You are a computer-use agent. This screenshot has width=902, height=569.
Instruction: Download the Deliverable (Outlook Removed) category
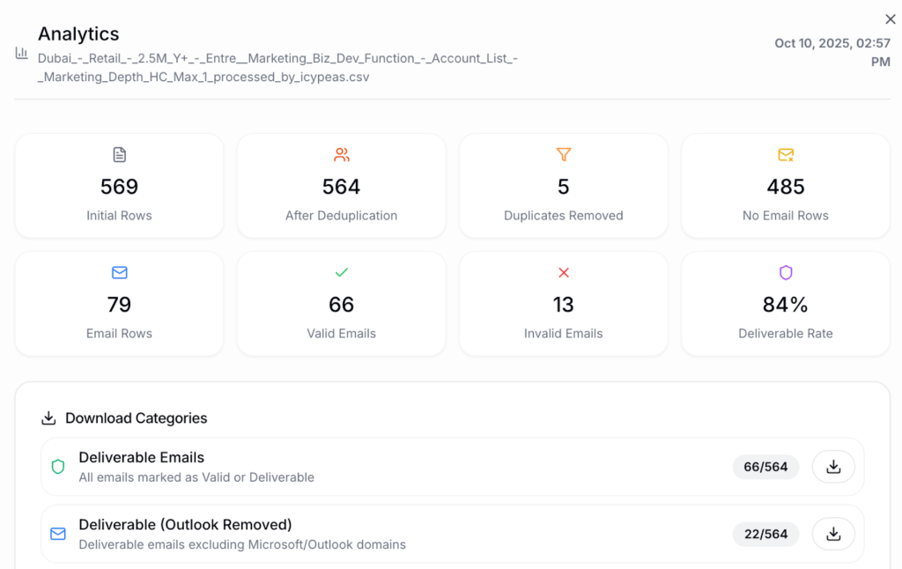pos(833,534)
